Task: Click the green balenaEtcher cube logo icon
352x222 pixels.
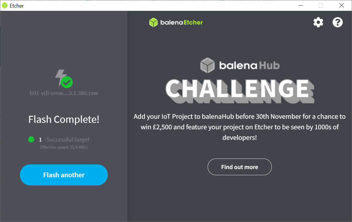Action: pos(153,23)
